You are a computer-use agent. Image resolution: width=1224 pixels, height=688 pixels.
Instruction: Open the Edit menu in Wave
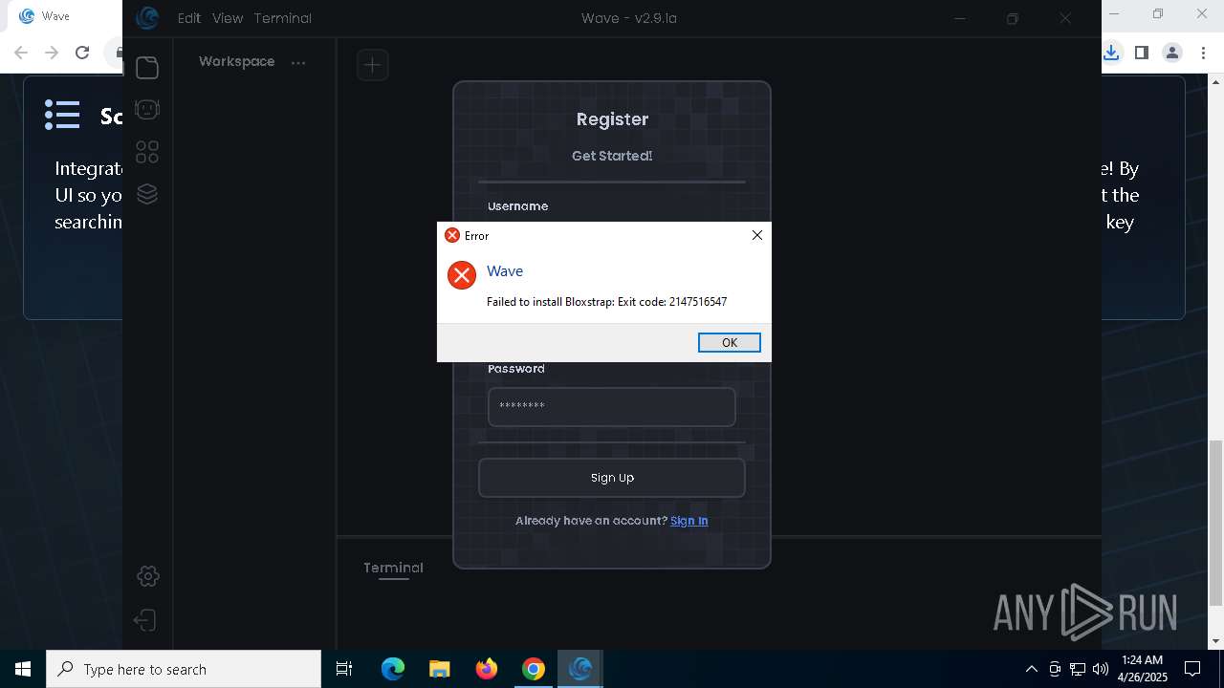pyautogui.click(x=189, y=18)
